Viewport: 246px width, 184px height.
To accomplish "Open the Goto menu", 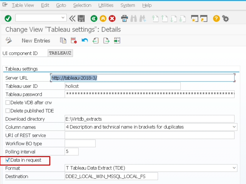I will coord(61,5).
